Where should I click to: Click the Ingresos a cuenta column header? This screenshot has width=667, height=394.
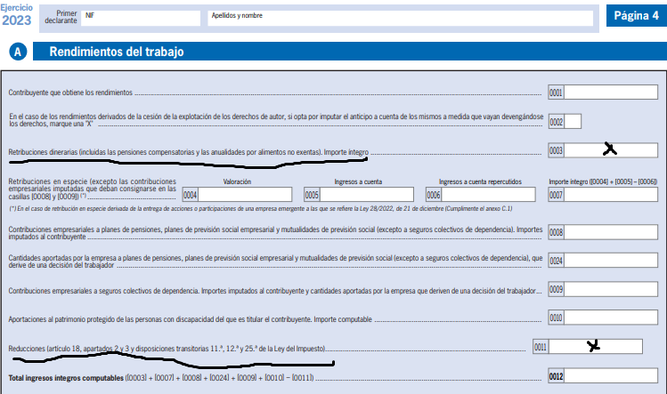358,181
